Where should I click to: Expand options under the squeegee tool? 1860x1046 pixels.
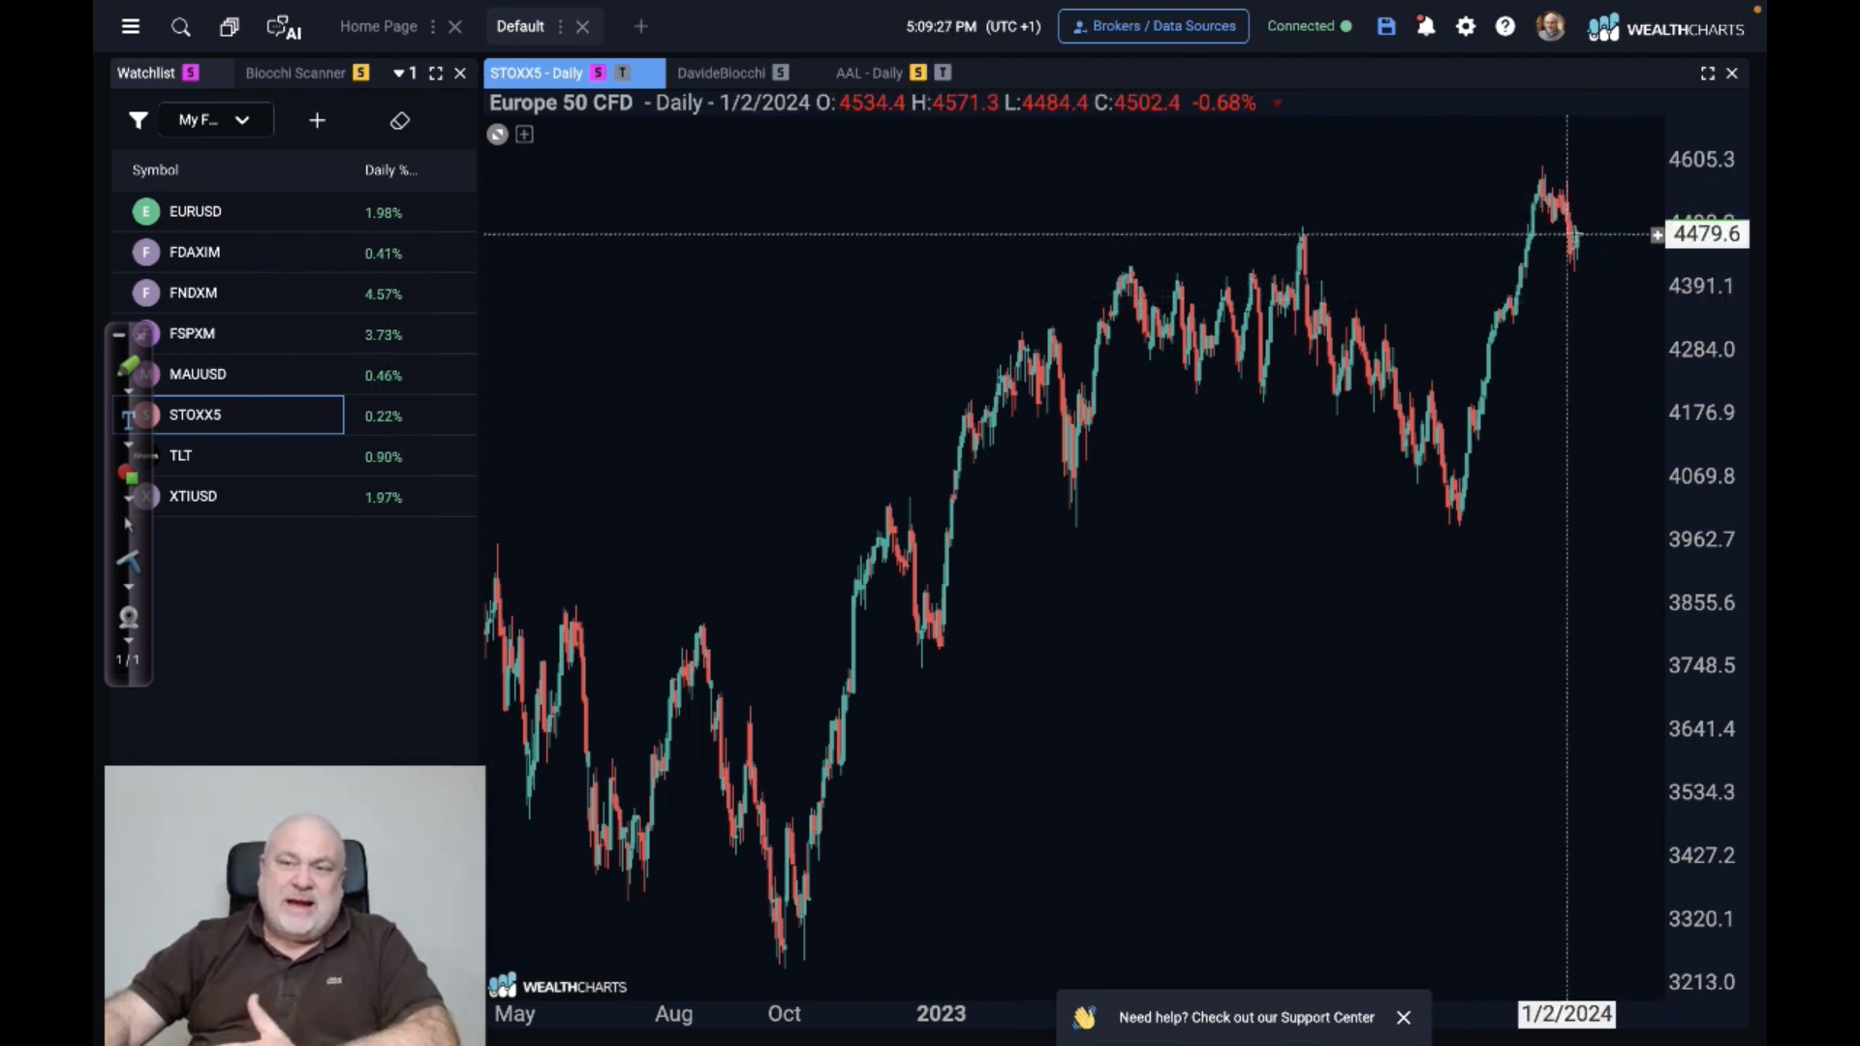coord(128,587)
